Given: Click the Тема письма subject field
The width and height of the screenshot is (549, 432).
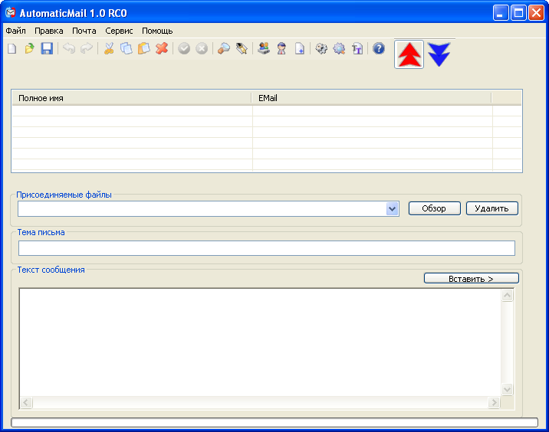Looking at the screenshot, I should 266,248.
